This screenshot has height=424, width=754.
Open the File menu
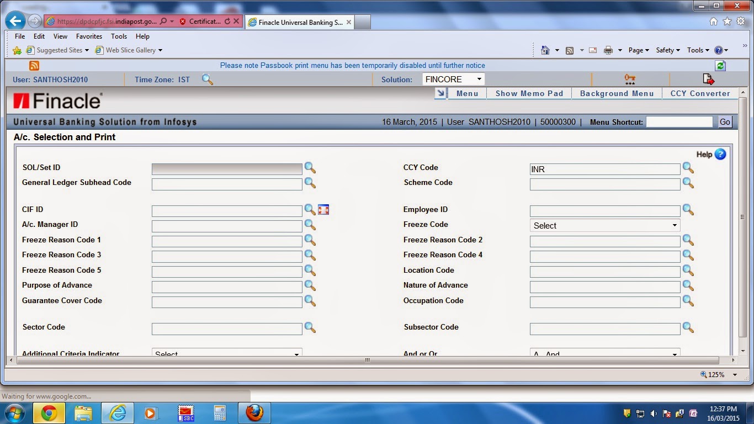20,36
